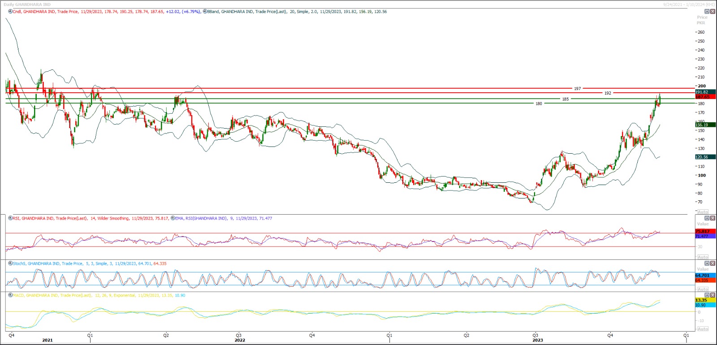This screenshot has width=717, height=345.
Task: Click the BBand indicator legend icon
Action: tap(205, 12)
